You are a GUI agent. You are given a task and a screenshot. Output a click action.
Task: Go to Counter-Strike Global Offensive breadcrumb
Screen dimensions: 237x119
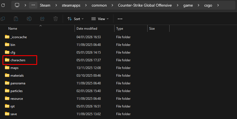[x=144, y=5]
